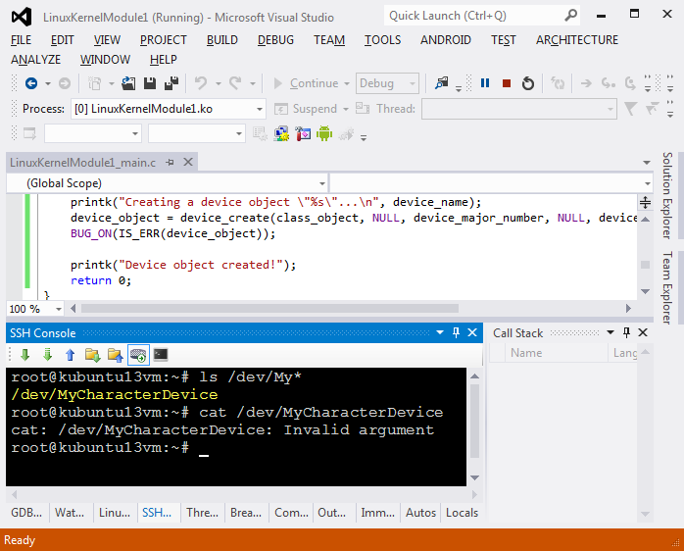This screenshot has width=684, height=551.
Task: Click the Attach to process icon
Action: tap(441, 83)
